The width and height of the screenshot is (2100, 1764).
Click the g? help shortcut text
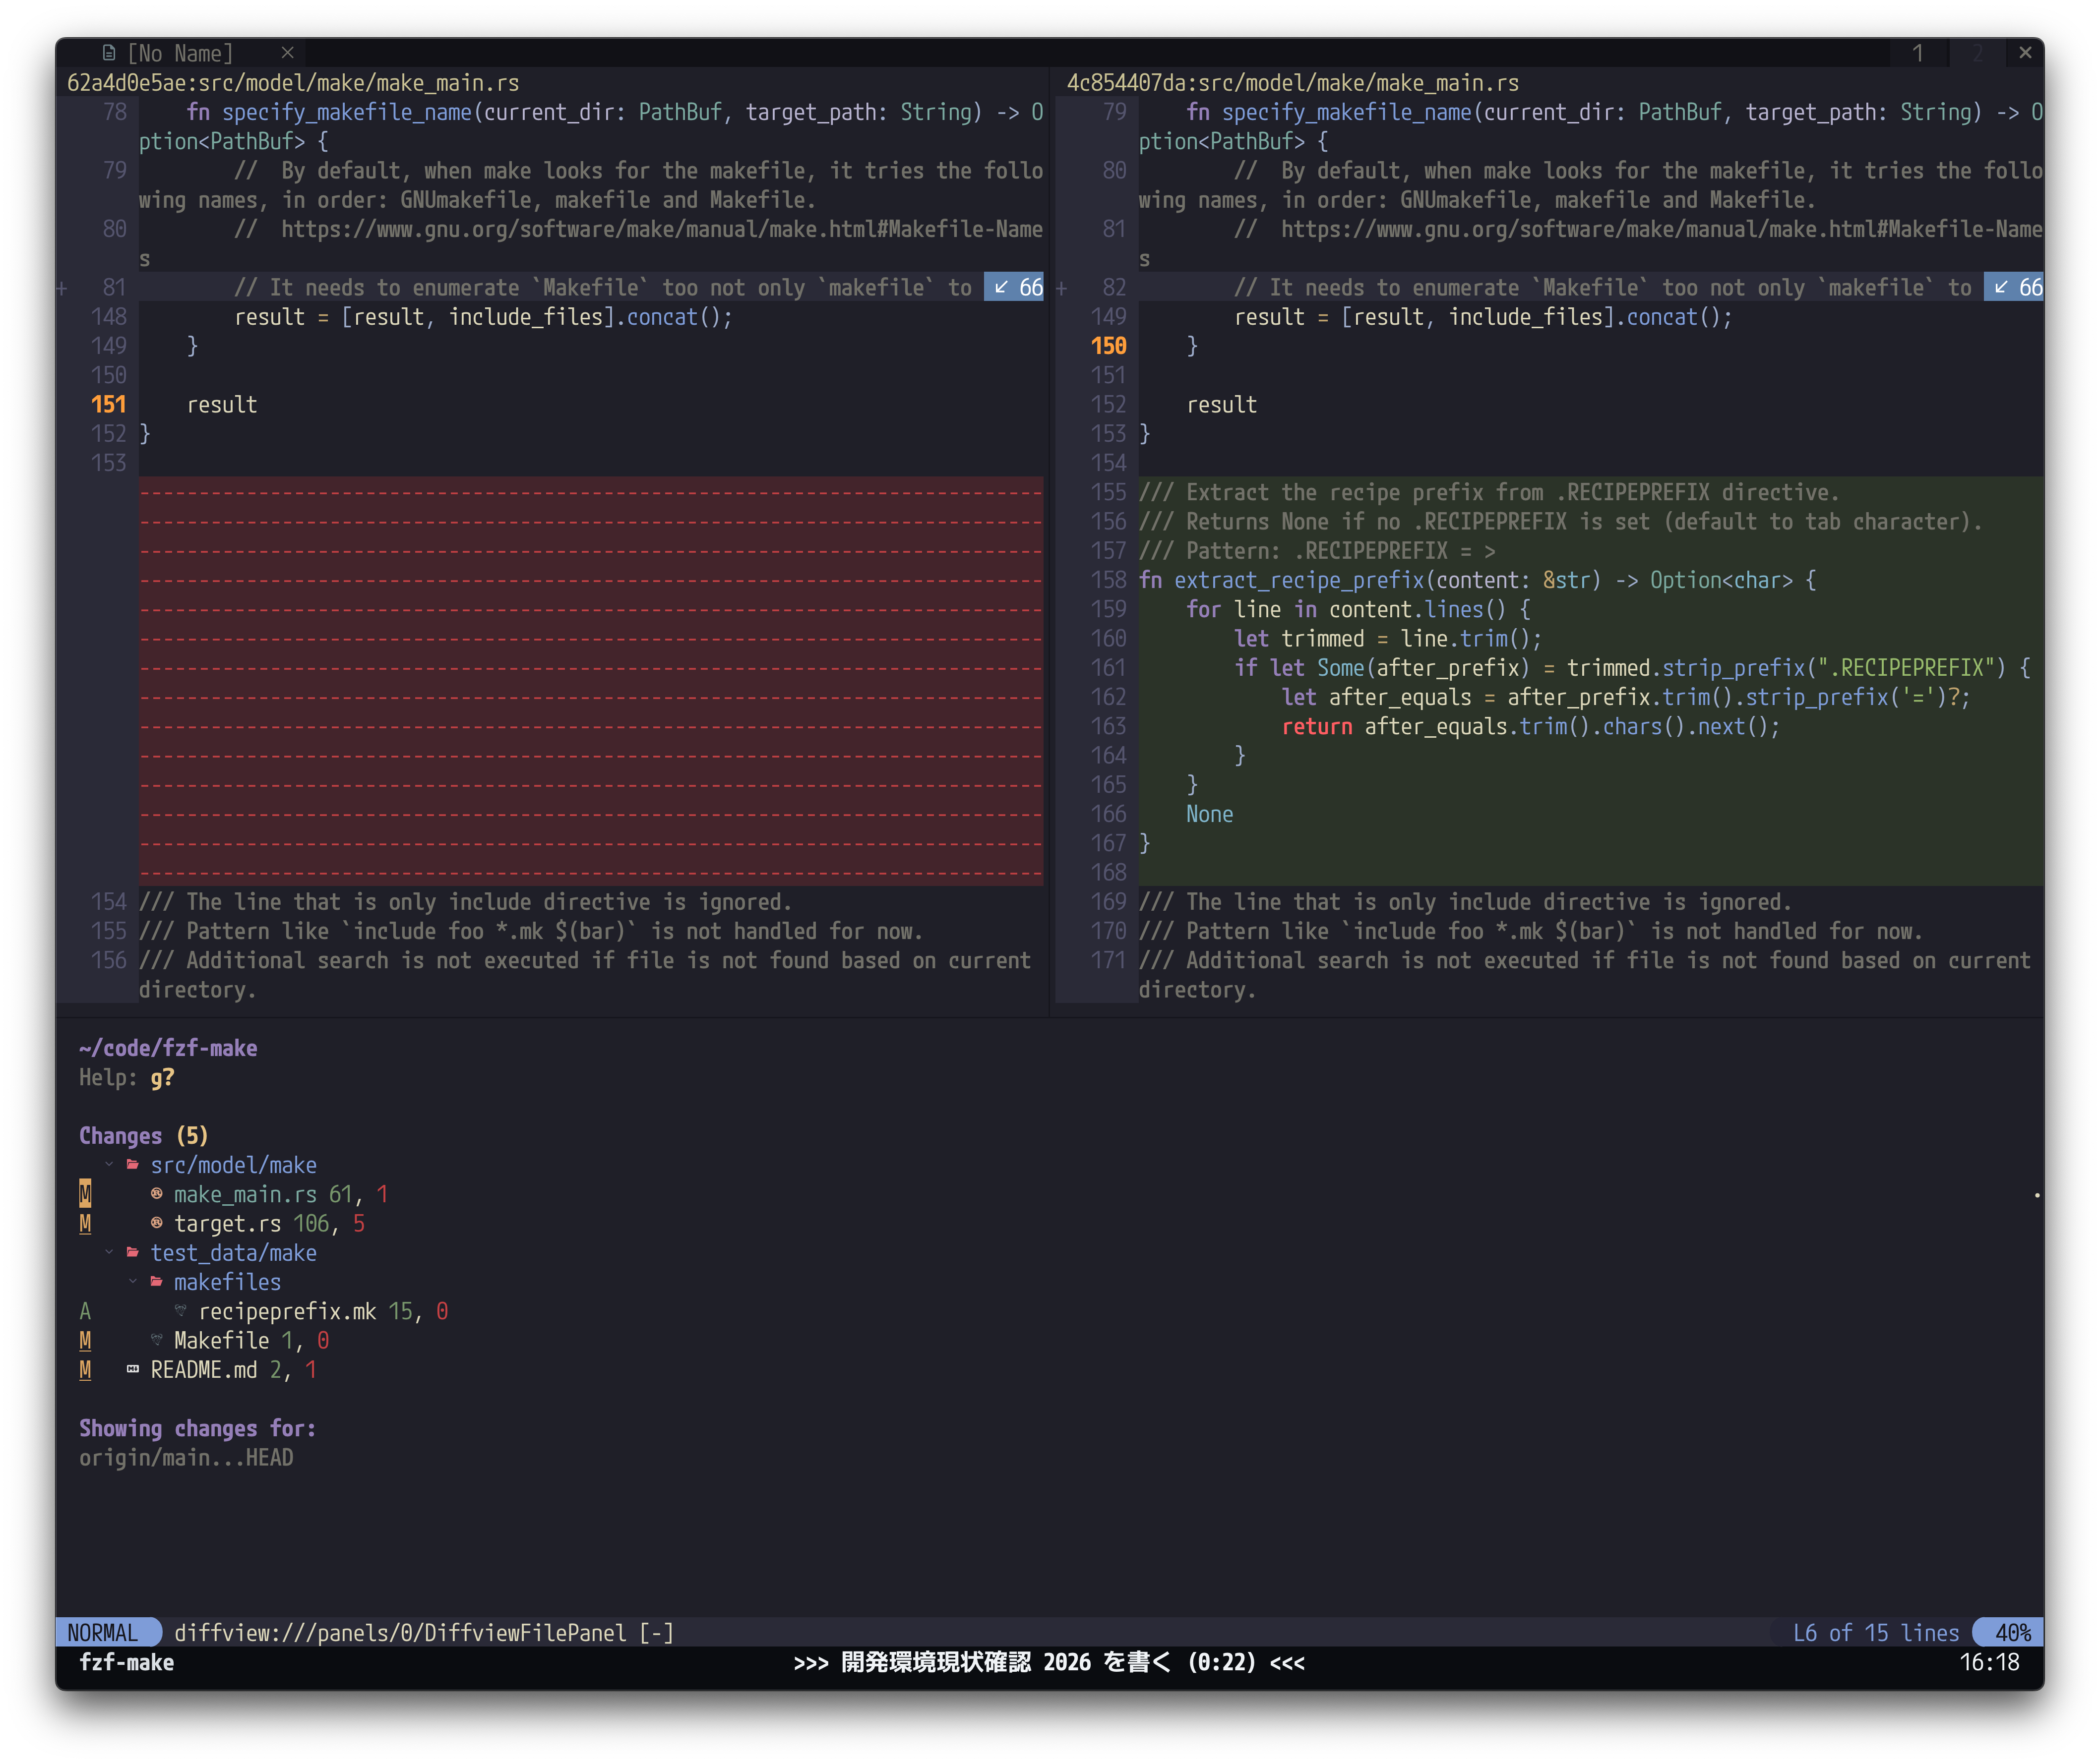click(162, 1078)
